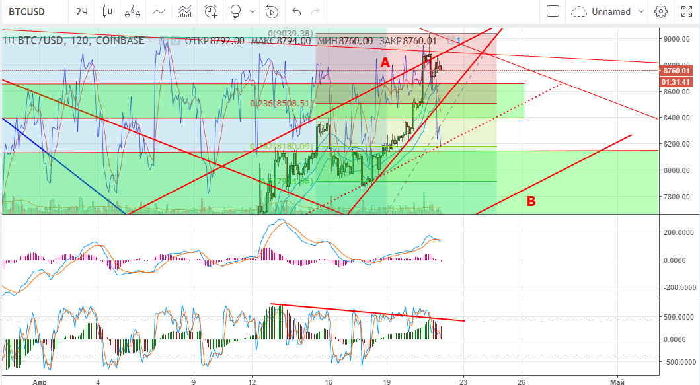Open the indicators wave-line icon
The height and width of the screenshot is (385, 700).
[x=159, y=11]
